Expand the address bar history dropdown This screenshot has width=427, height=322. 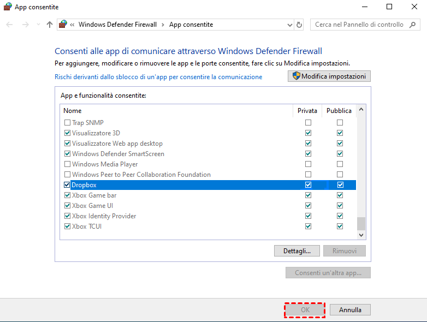289,25
